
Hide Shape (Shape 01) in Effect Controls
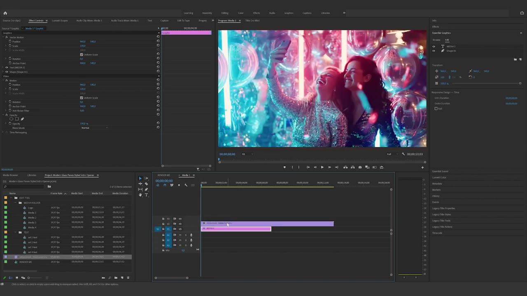pos(7,72)
